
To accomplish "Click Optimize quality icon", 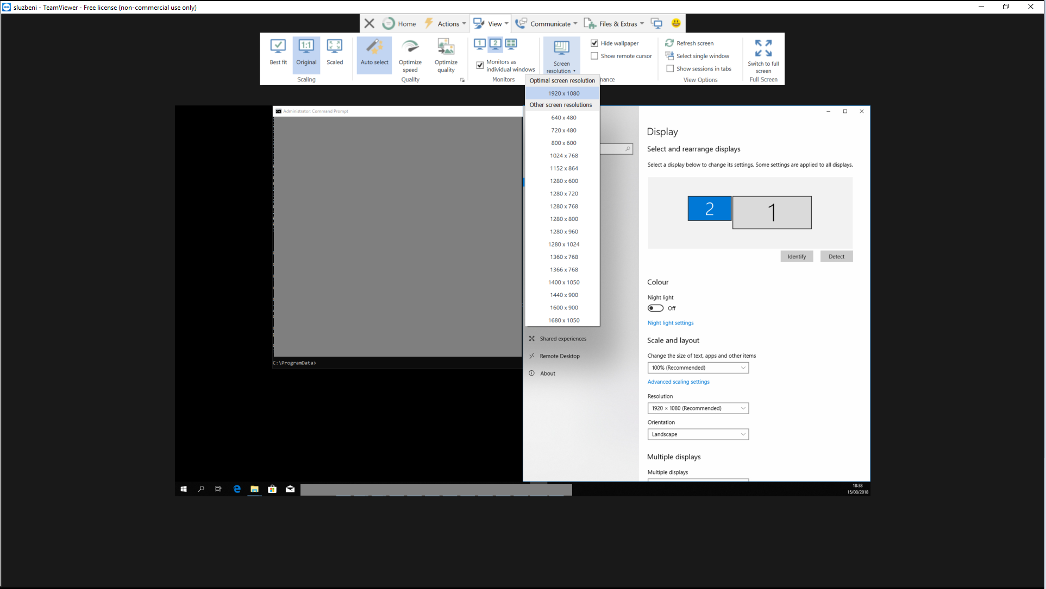I will pyautogui.click(x=446, y=47).
